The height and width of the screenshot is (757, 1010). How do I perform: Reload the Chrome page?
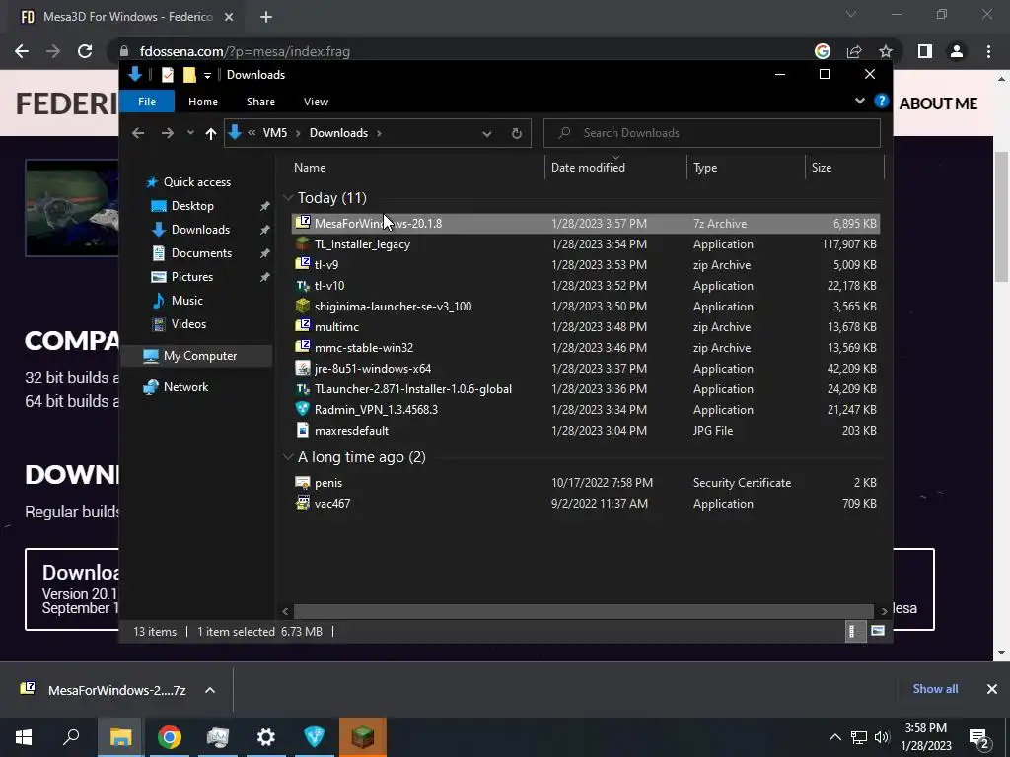85,51
